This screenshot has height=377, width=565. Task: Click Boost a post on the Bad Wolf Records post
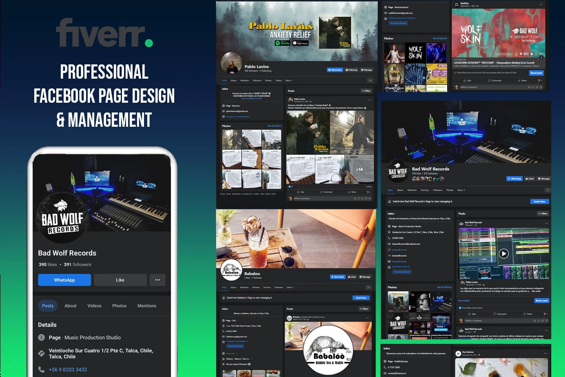coord(542,300)
